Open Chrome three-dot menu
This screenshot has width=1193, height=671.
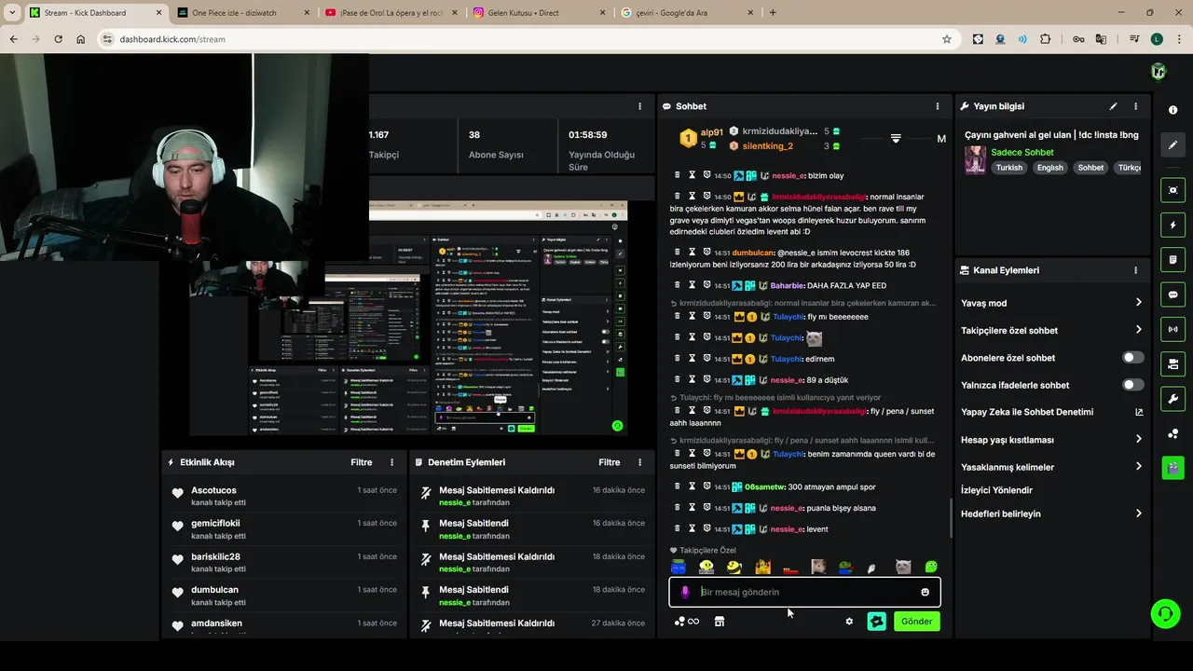1178,39
